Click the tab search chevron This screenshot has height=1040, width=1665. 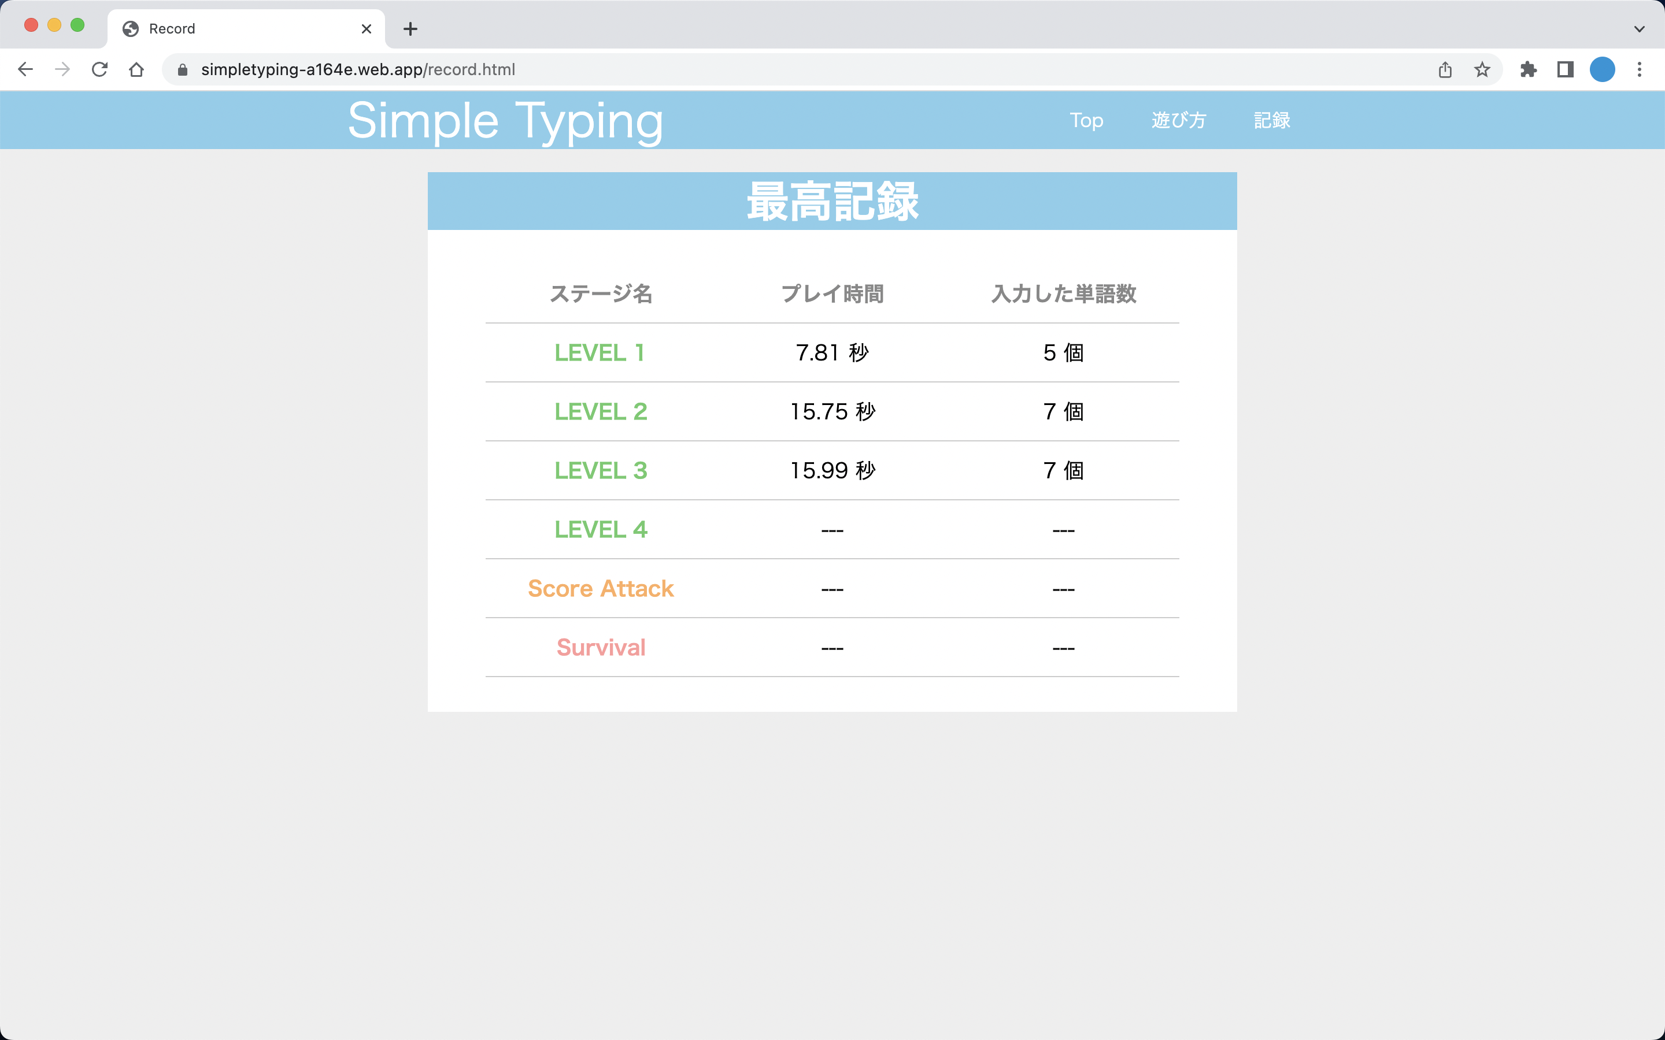coord(1639,28)
